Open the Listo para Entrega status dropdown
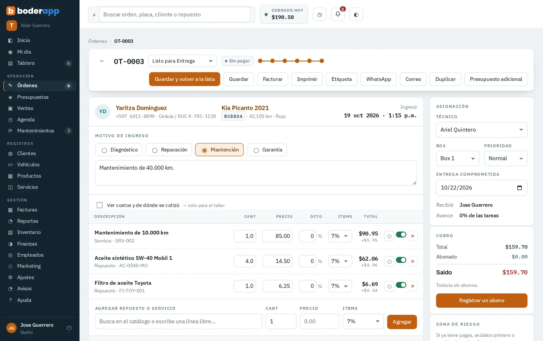 tap(183, 61)
